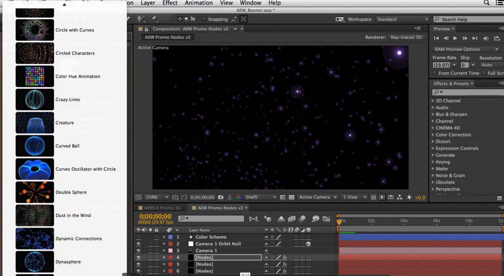Toggle loop option in Preview panel
Image resolution: width=504 pixels, height=276 pixels.
coord(497,38)
